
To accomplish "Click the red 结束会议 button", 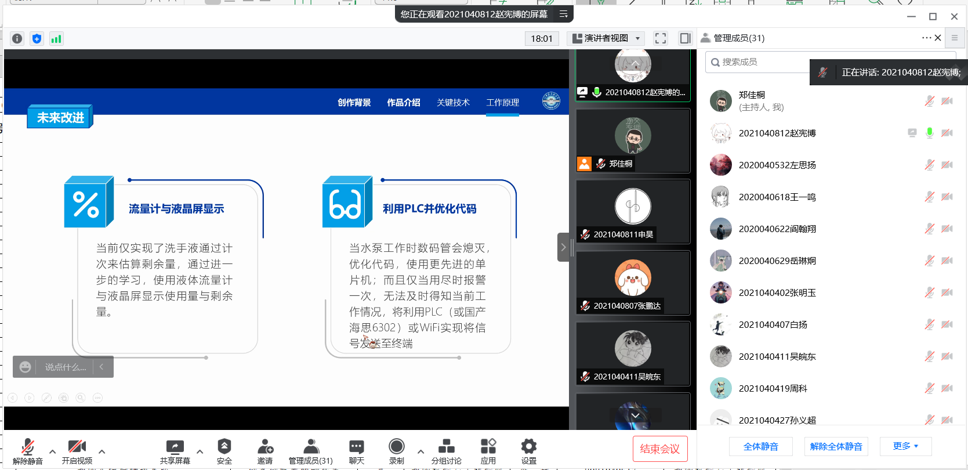I will tap(659, 449).
